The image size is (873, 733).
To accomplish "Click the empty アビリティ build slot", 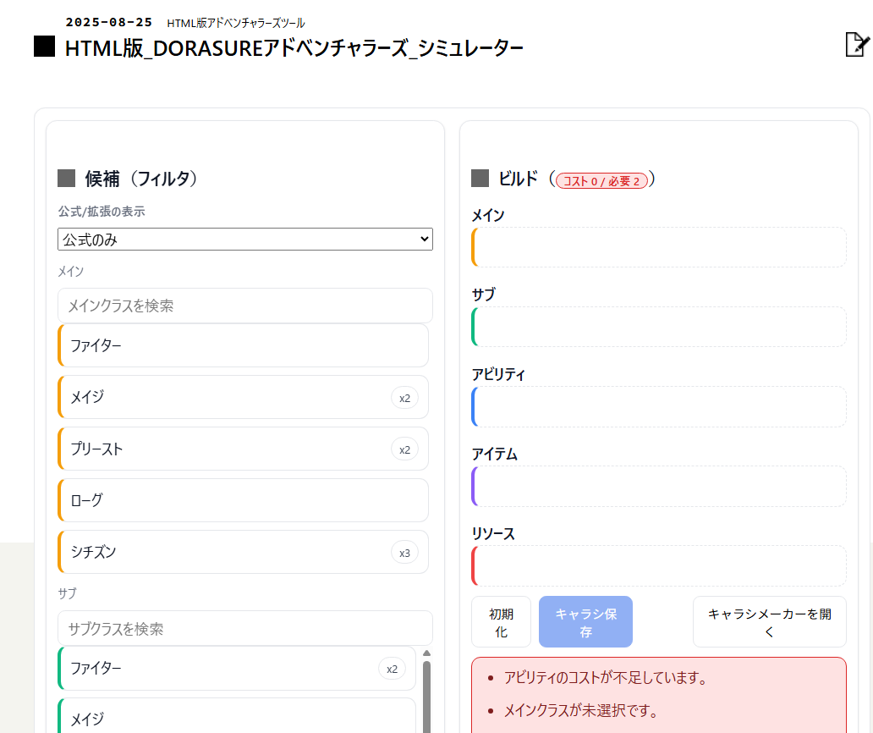I will click(659, 406).
